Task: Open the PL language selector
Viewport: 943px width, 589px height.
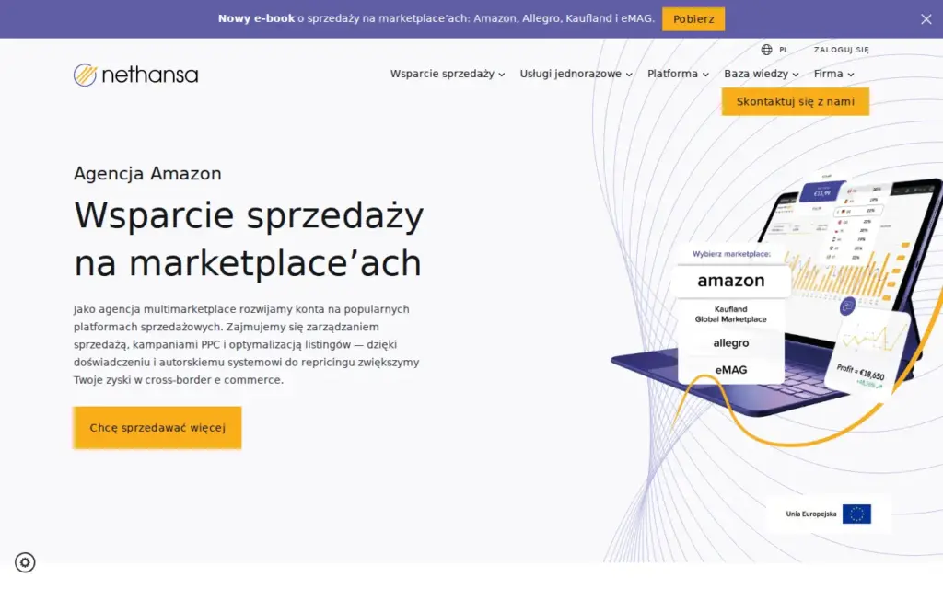Action: [784, 50]
